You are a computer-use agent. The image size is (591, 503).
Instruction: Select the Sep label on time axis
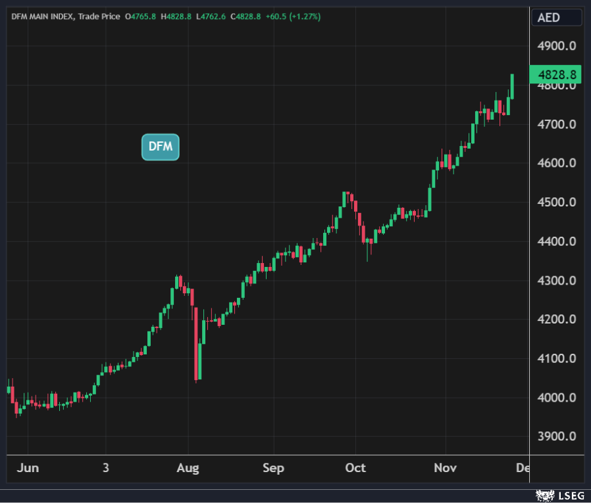(x=273, y=468)
